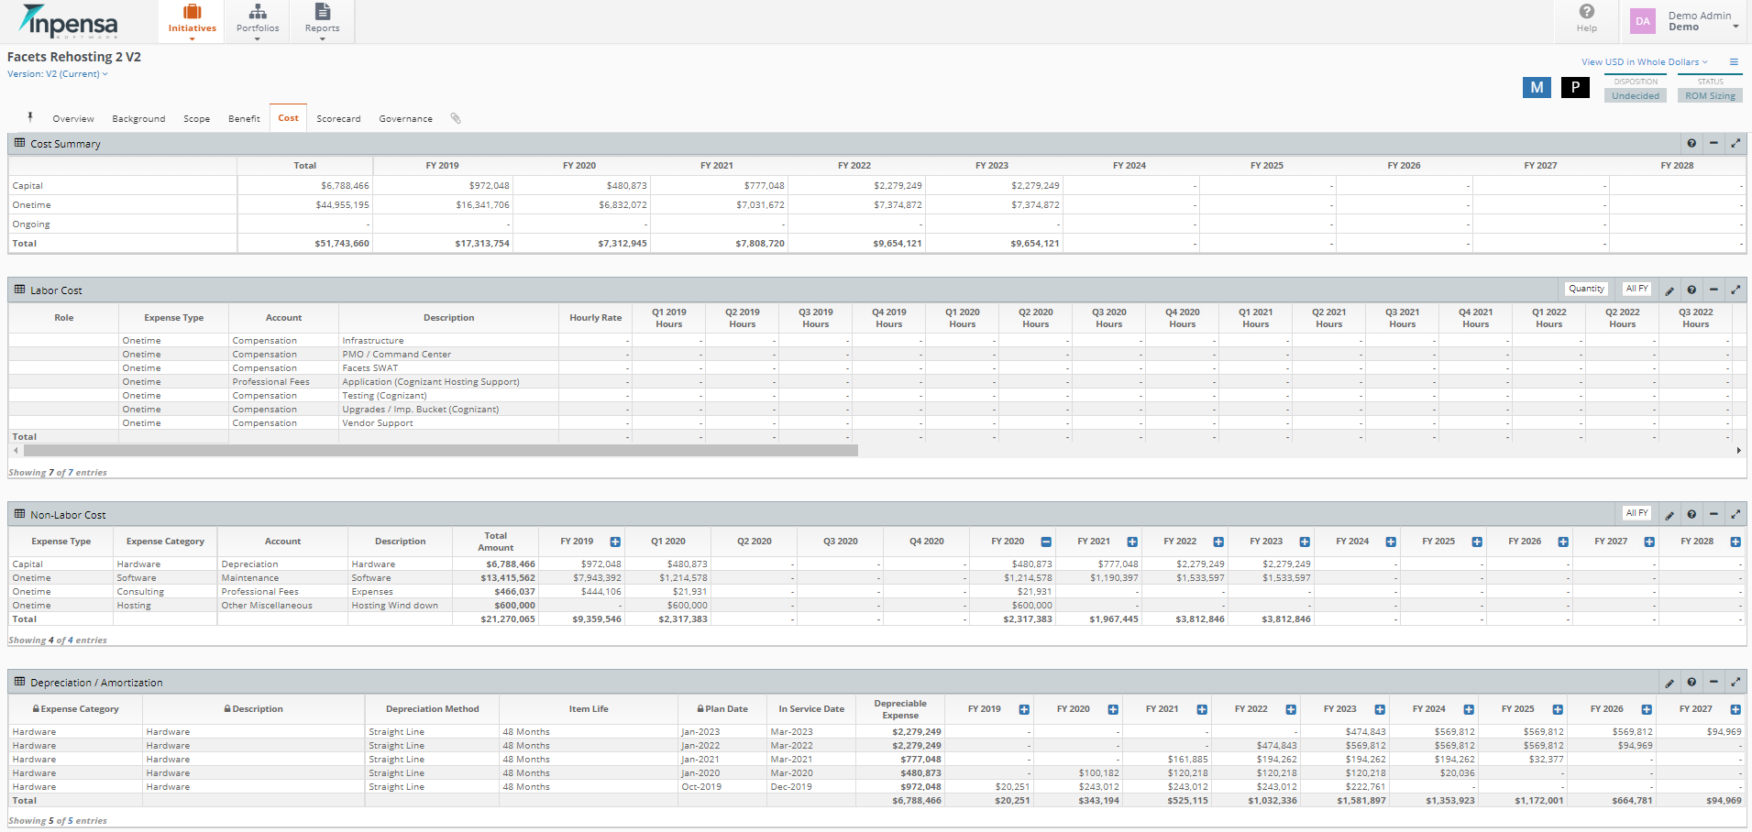Open the Initiatives briefcase menu

point(192,21)
